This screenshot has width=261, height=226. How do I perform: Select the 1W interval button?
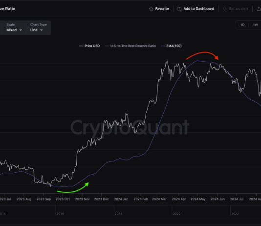point(255,25)
